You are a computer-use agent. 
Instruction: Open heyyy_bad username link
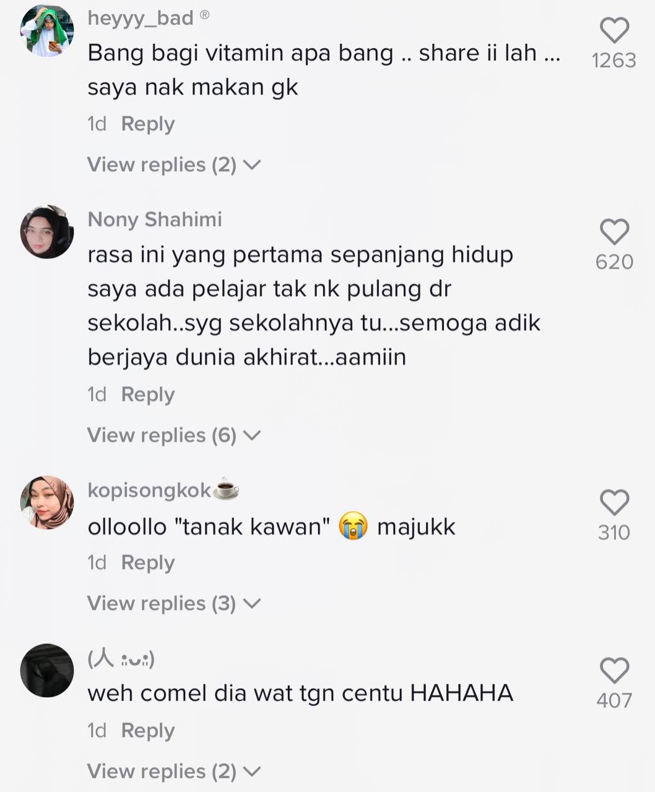point(141,18)
